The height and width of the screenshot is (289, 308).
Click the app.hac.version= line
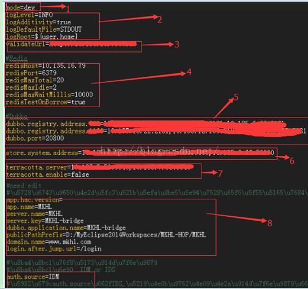(x=34, y=200)
